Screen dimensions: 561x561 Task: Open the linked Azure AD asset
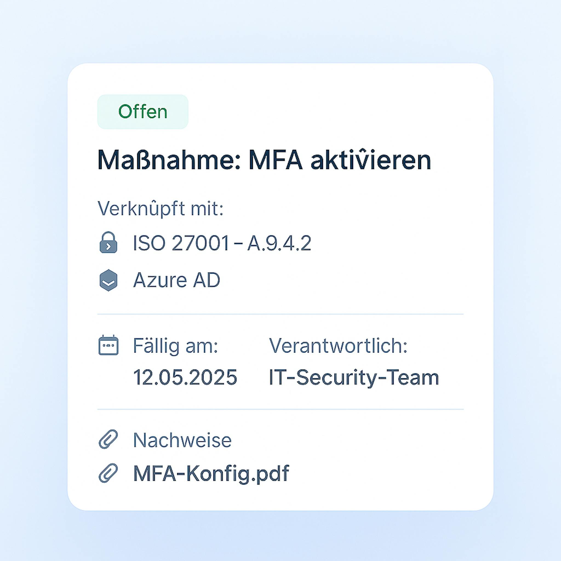pyautogui.click(x=177, y=280)
